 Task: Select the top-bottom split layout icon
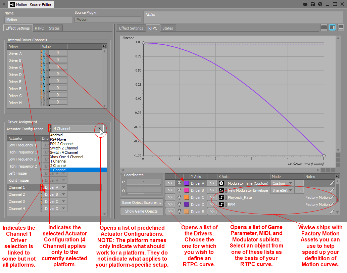click(340, 28)
